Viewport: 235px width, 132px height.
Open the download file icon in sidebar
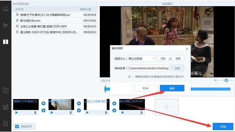click(5, 123)
